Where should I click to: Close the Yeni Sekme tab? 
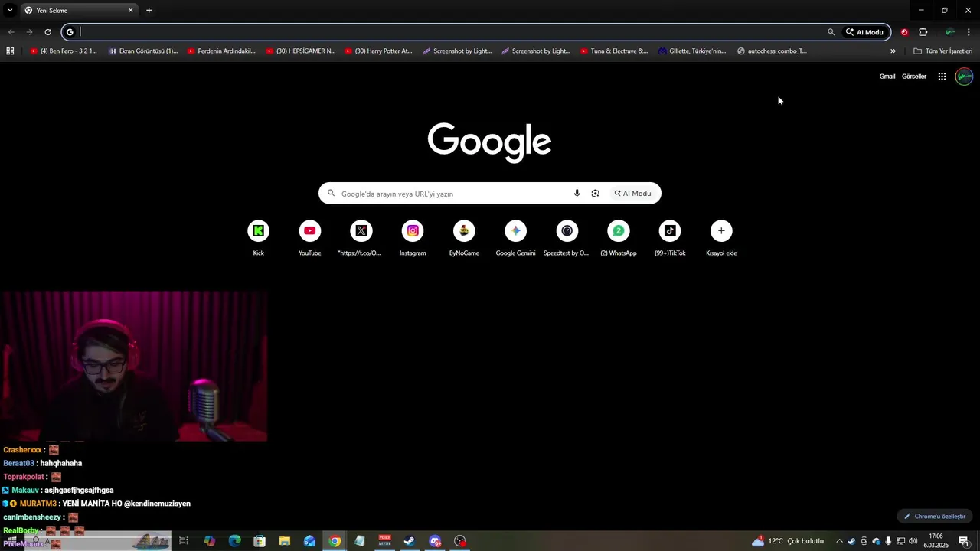(130, 11)
